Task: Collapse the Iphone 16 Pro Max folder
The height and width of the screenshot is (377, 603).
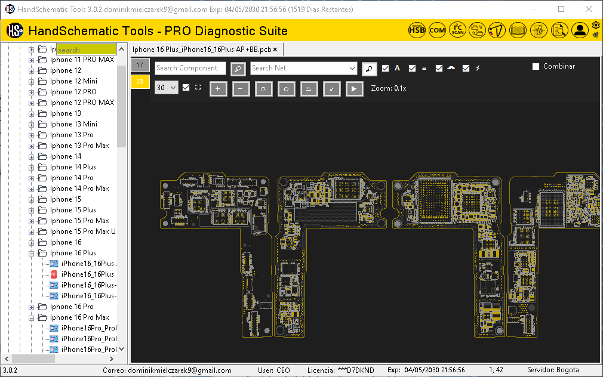Action: [32, 318]
